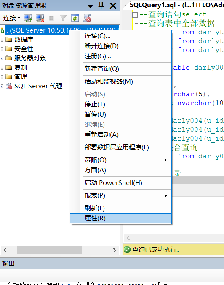Viewport: 224px width, 285px height.
Task: Click the Refresh icon in Object Explorer toolbar
Action: tap(75, 18)
